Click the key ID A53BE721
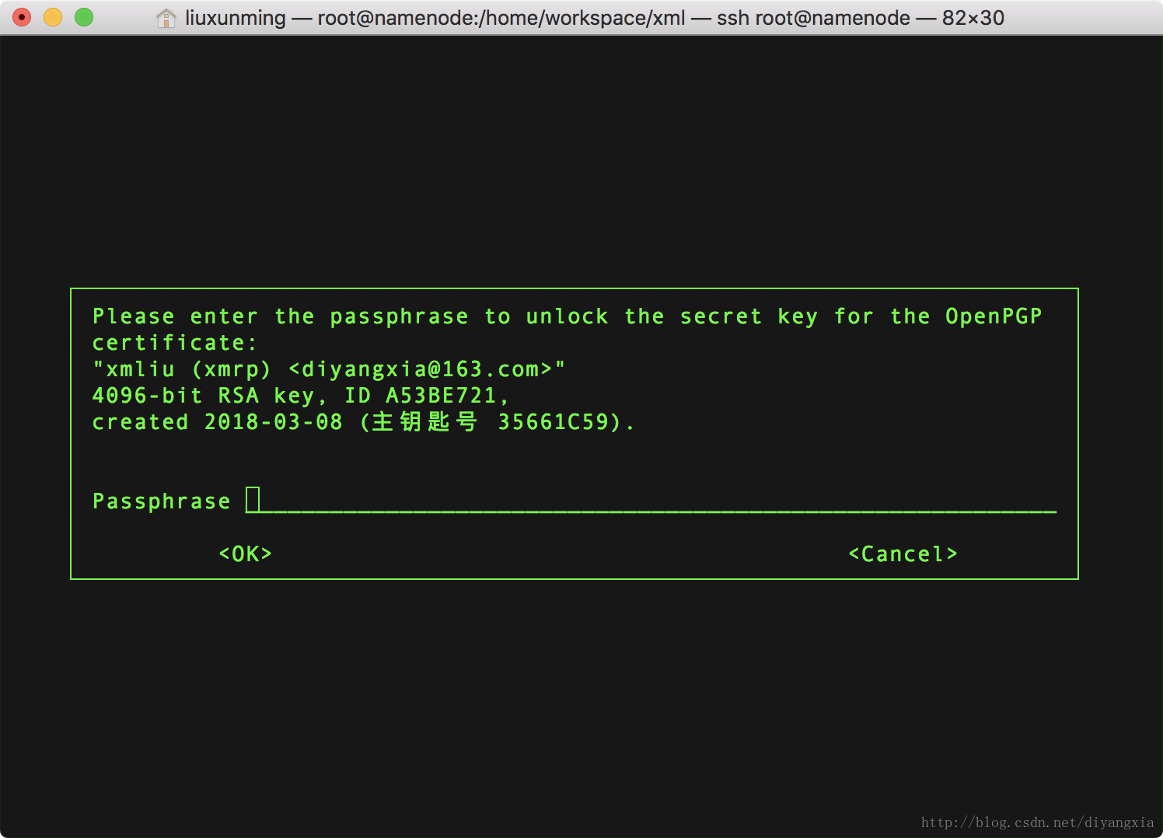The height and width of the screenshot is (838, 1163). click(441, 396)
